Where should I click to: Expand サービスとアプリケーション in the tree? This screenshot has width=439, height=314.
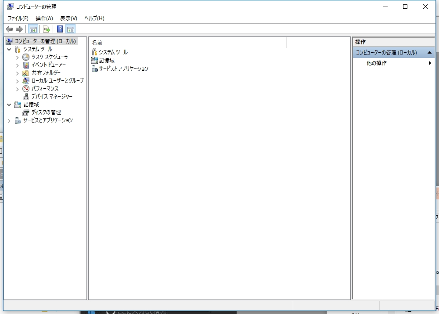[x=9, y=120]
